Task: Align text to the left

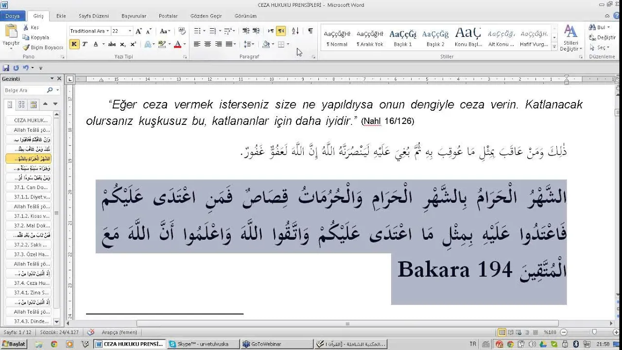Action: tap(197, 44)
